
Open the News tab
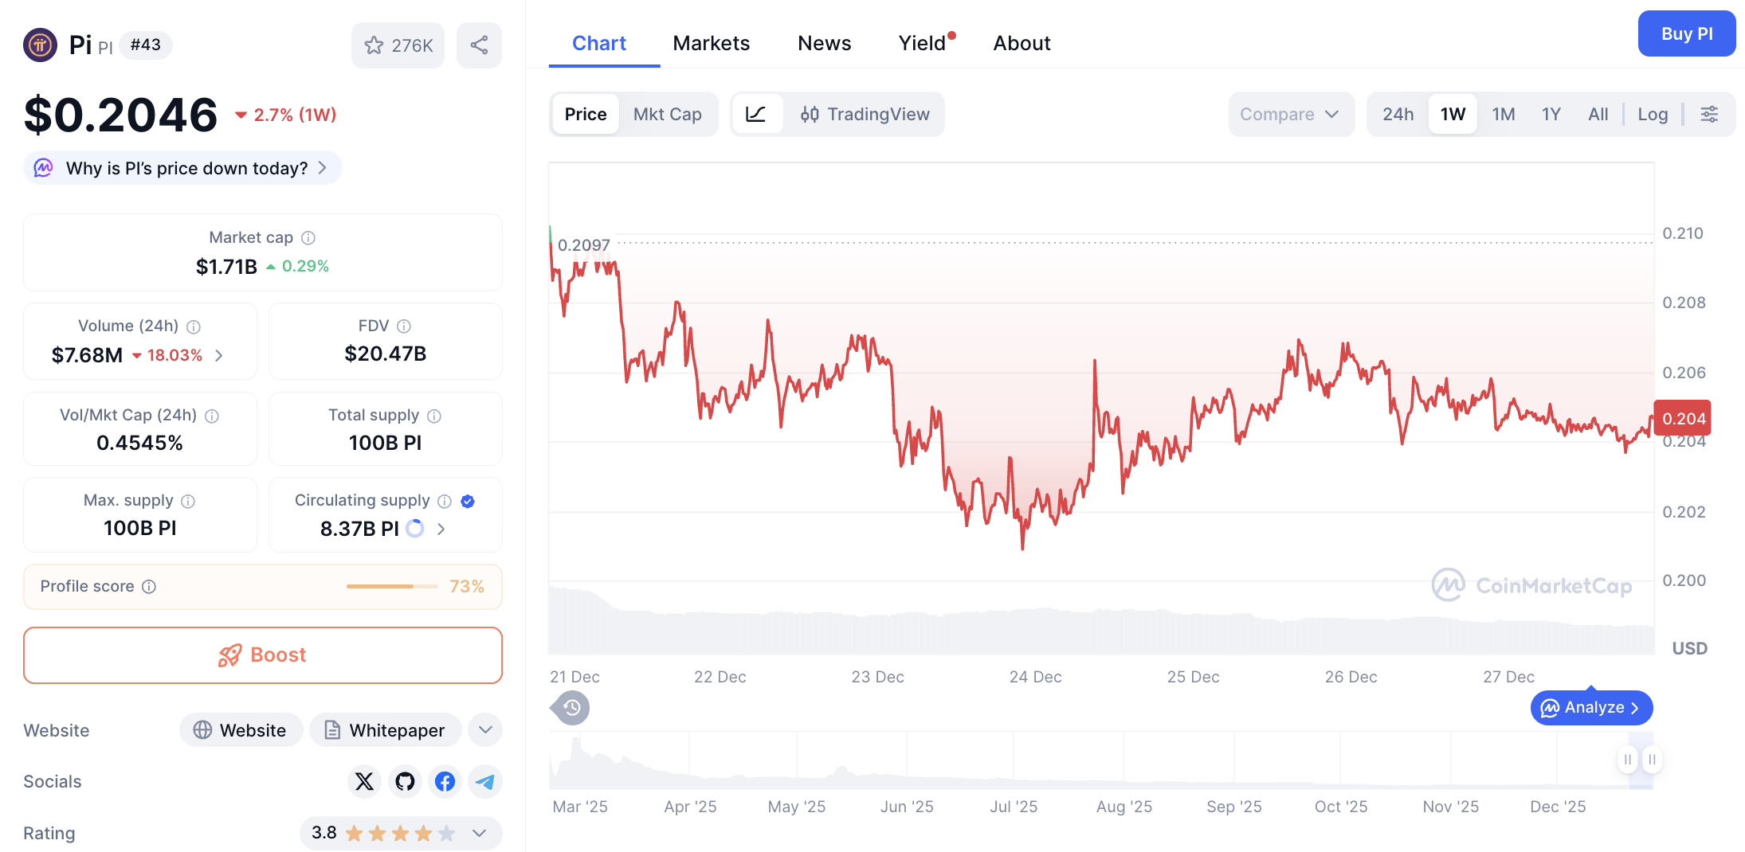[x=824, y=43]
